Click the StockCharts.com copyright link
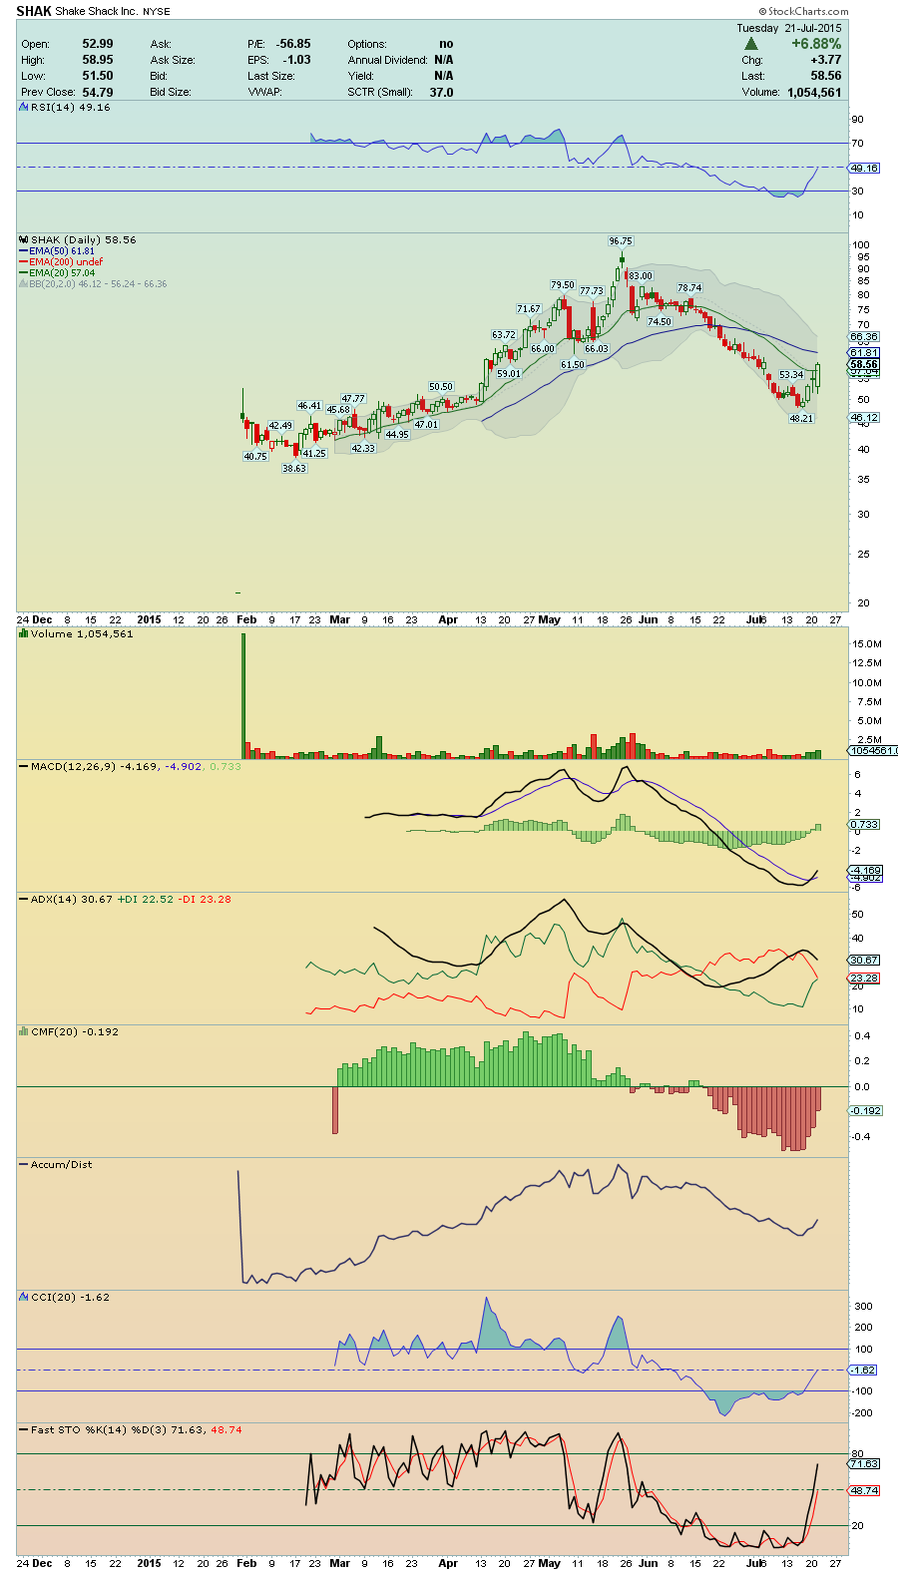 coord(803,11)
